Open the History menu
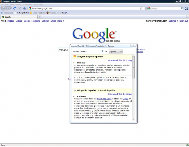 point(18,4)
